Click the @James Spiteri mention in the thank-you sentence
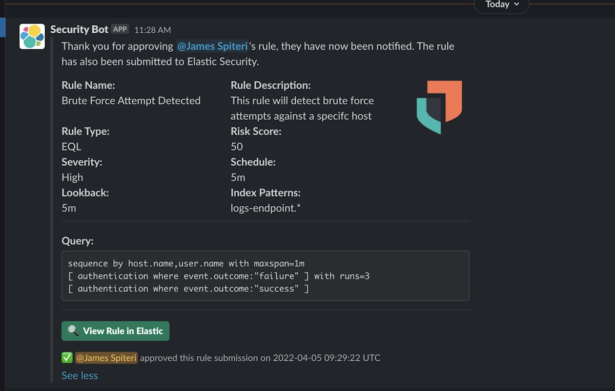The width and height of the screenshot is (615, 391). click(x=212, y=46)
